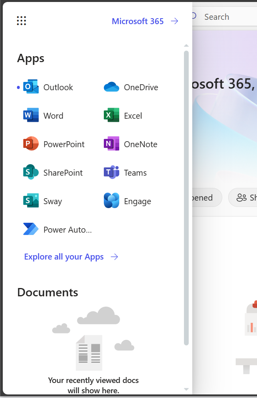
Task: Open the Microsoft 365 link
Action: [x=138, y=21]
